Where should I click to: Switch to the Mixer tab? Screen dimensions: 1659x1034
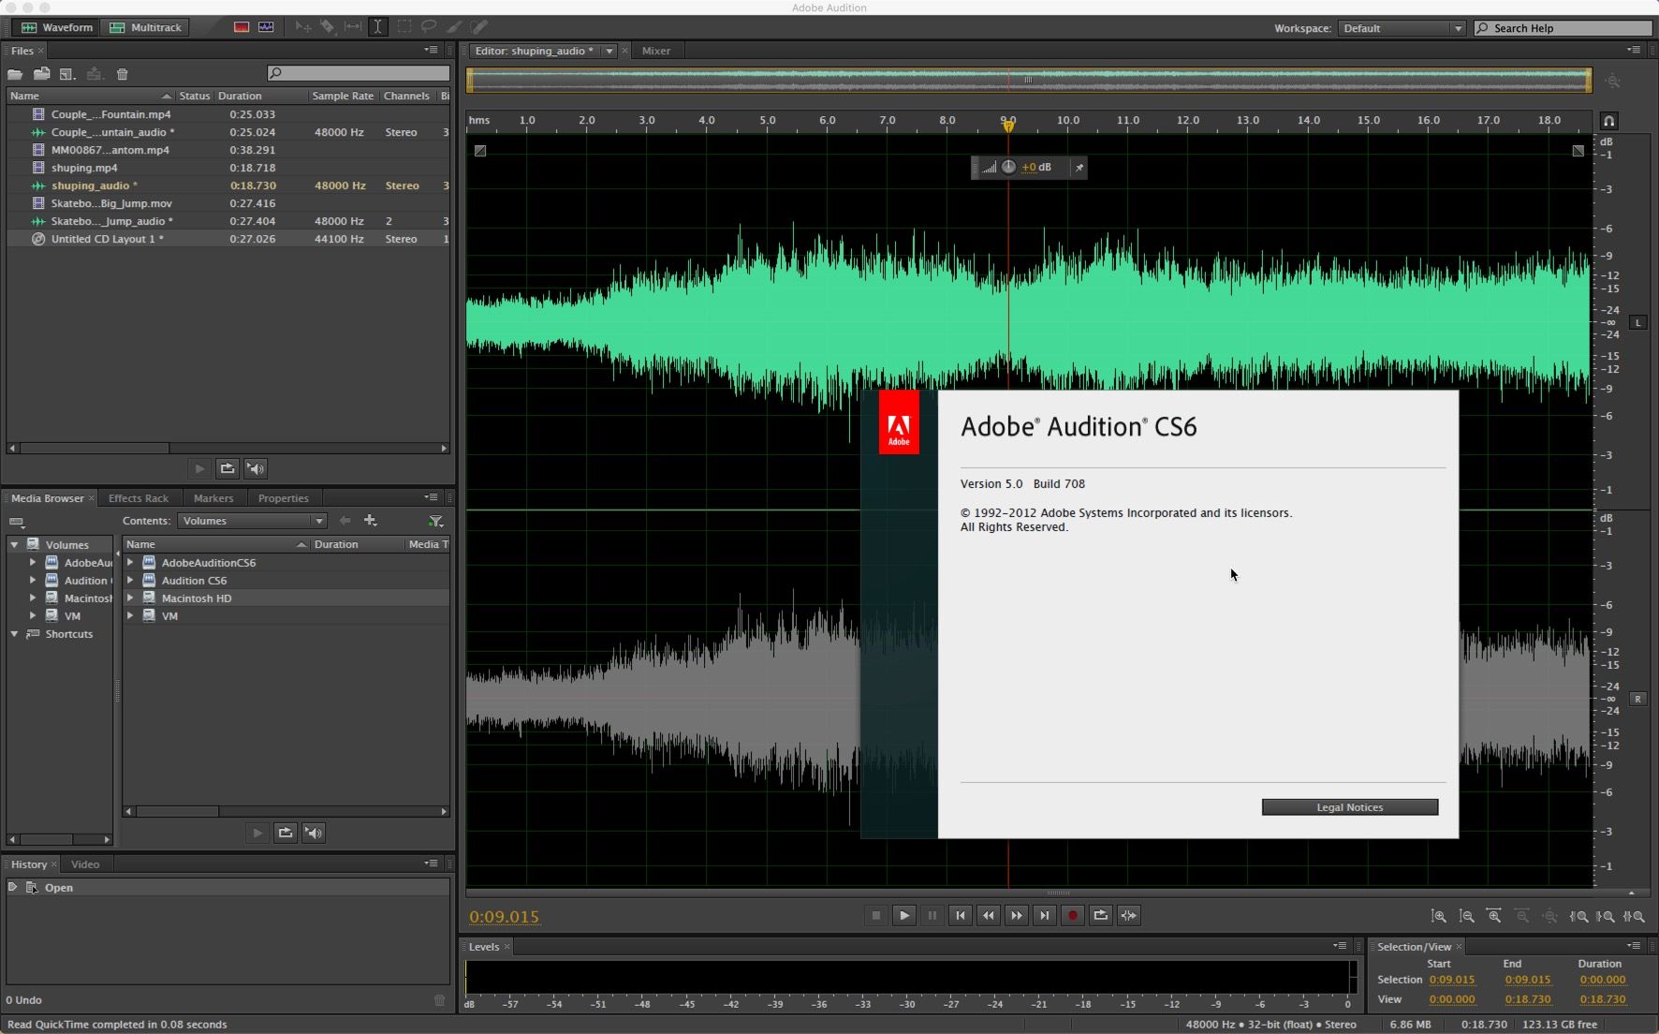point(655,51)
